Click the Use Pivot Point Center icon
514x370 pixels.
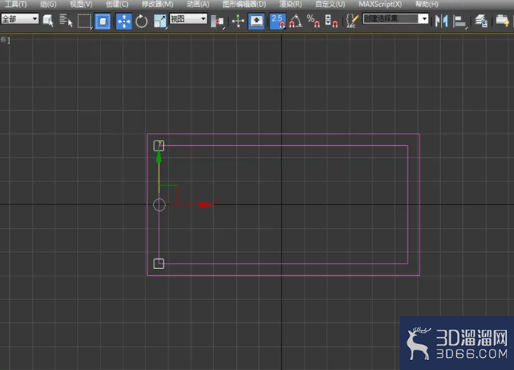point(217,21)
